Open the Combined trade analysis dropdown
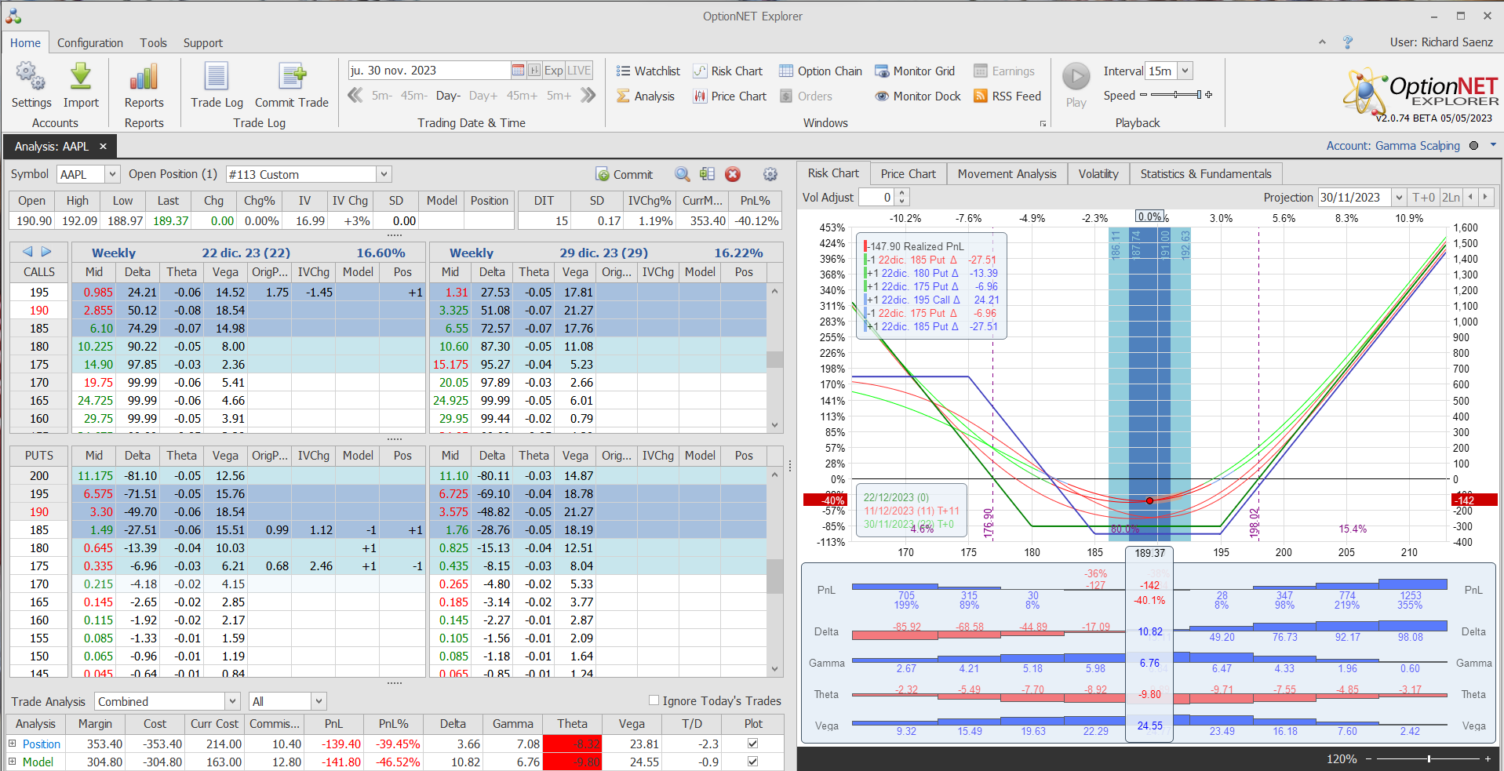The image size is (1504, 771). click(x=232, y=701)
